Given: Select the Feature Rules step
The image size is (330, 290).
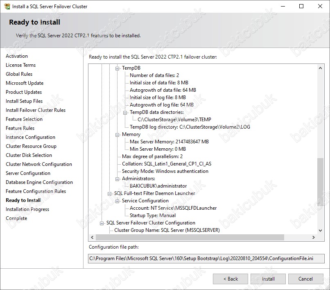Looking at the screenshot, I should (20, 128).
